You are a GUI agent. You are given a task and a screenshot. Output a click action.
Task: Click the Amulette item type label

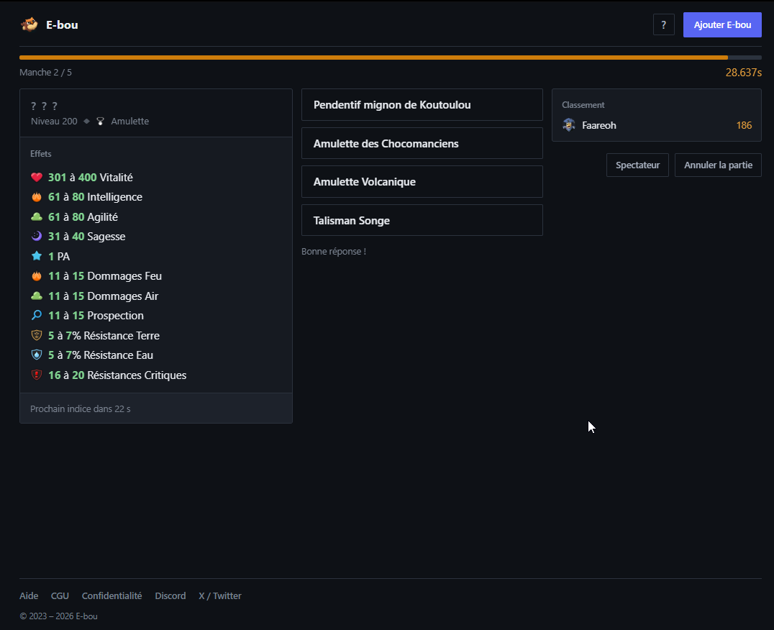tap(129, 122)
